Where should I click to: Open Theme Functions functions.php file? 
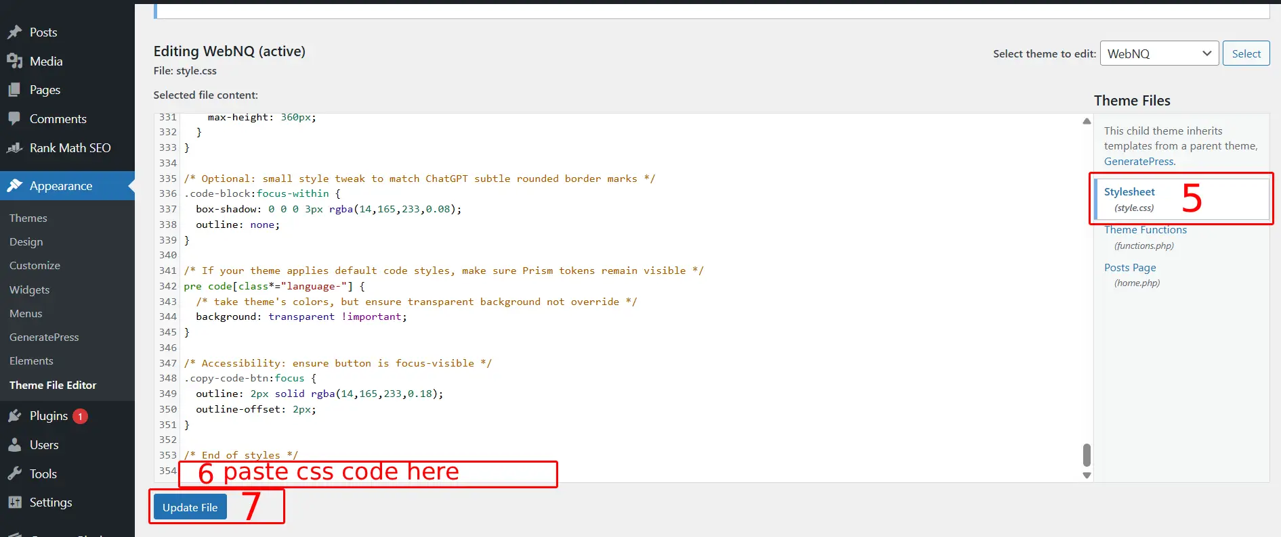click(1145, 237)
